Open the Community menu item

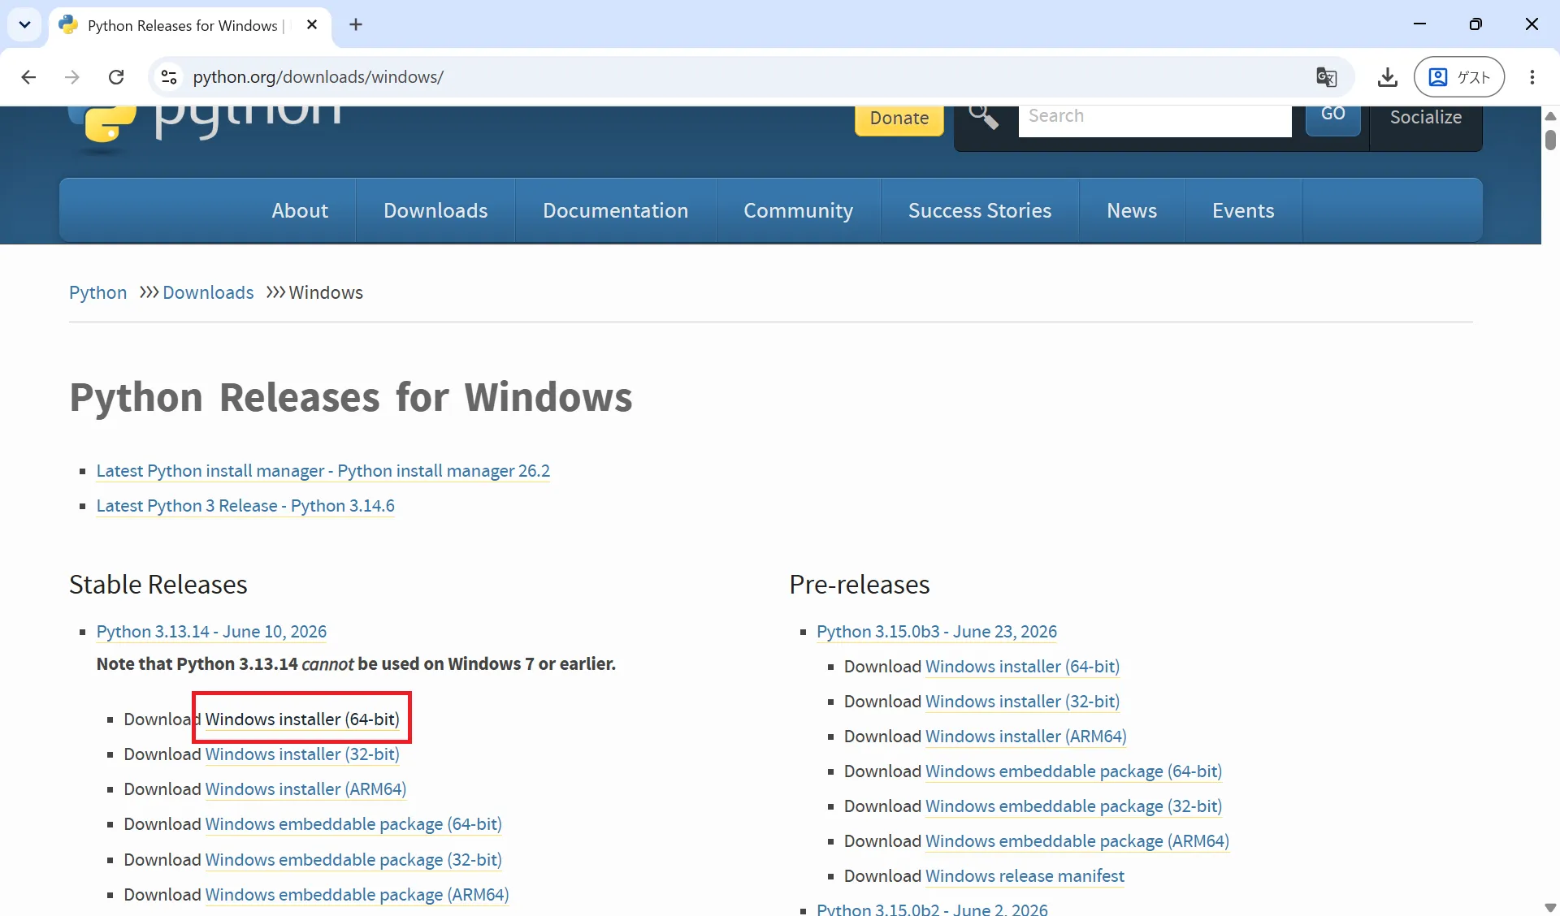click(x=798, y=210)
